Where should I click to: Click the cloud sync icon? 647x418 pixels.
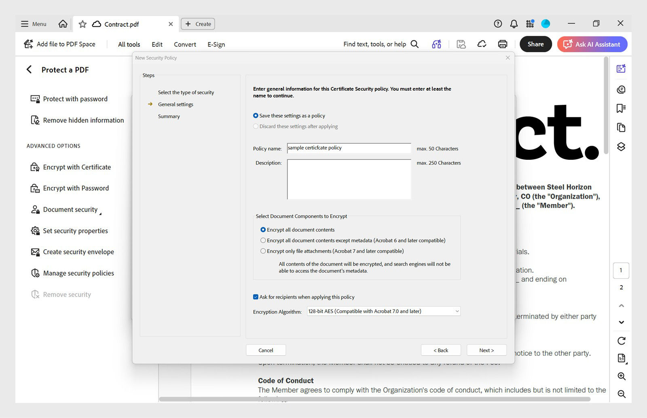tap(482, 44)
